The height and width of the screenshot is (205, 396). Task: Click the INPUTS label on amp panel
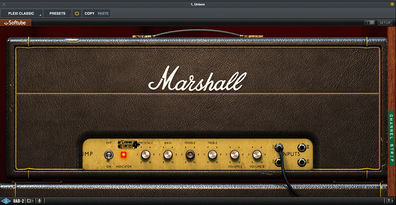(x=291, y=154)
